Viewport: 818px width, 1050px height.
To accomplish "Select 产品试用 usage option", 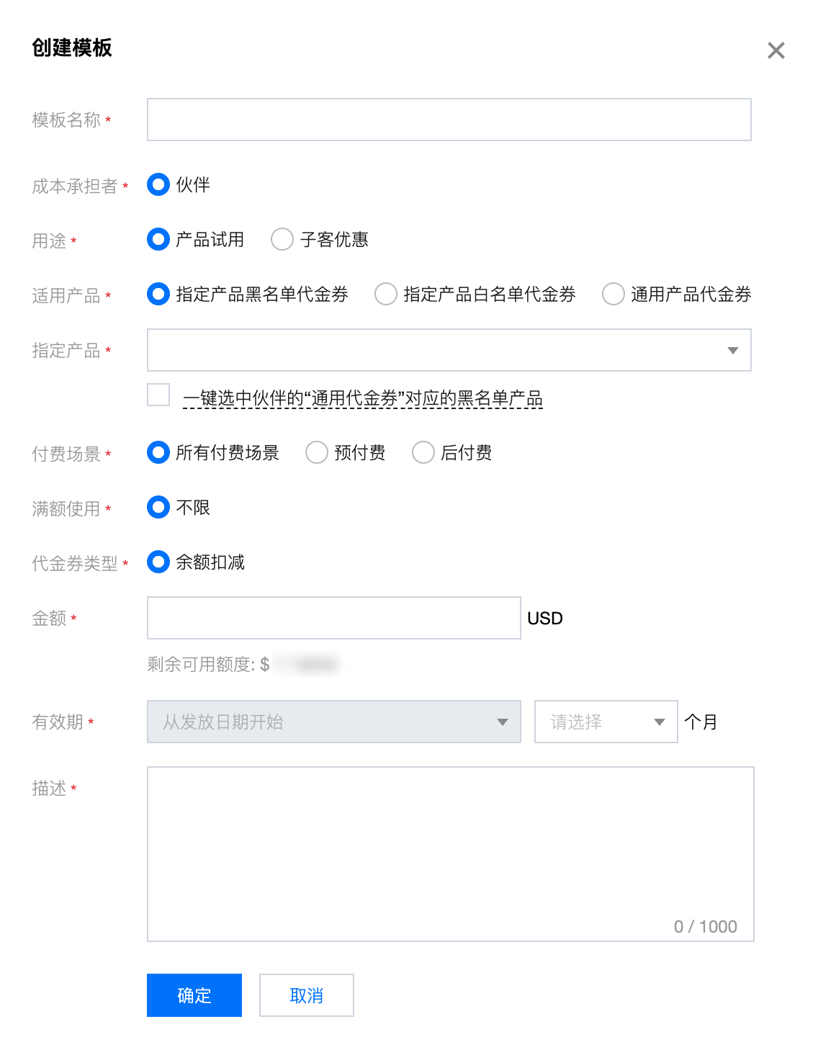I will 158,239.
